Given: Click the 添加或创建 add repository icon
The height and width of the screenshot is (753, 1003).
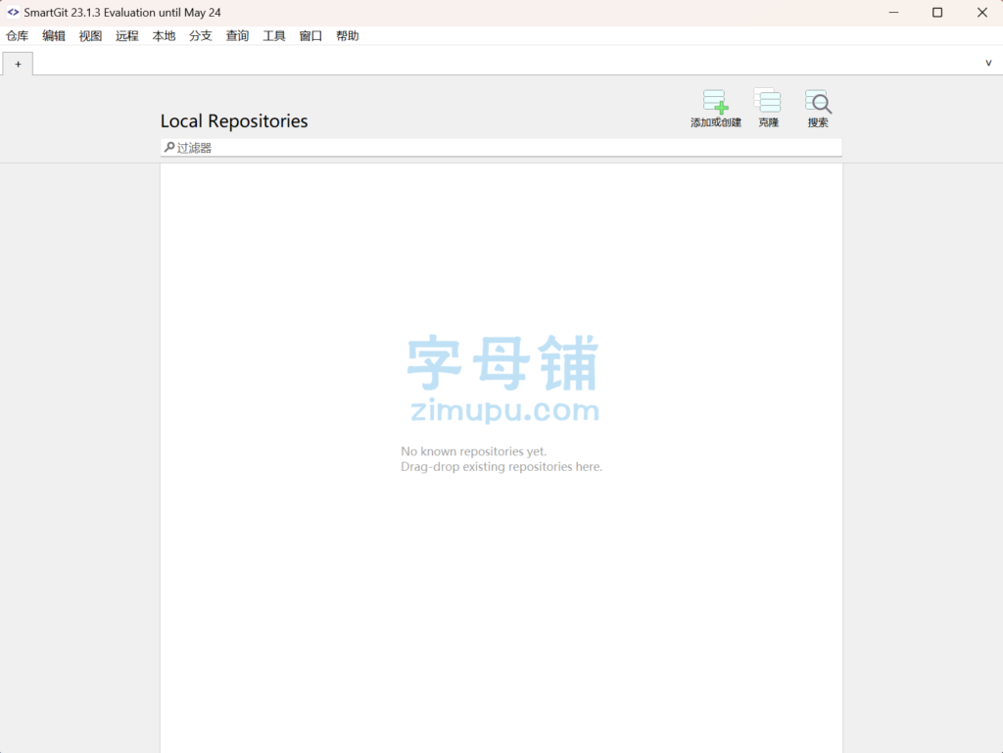Looking at the screenshot, I should tap(715, 102).
